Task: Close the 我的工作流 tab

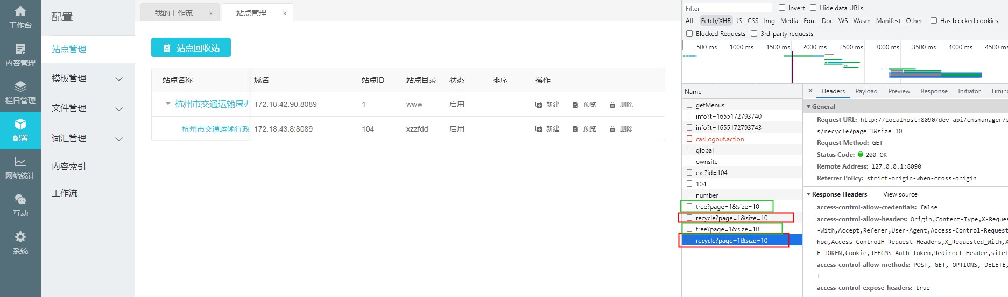Action: click(211, 13)
